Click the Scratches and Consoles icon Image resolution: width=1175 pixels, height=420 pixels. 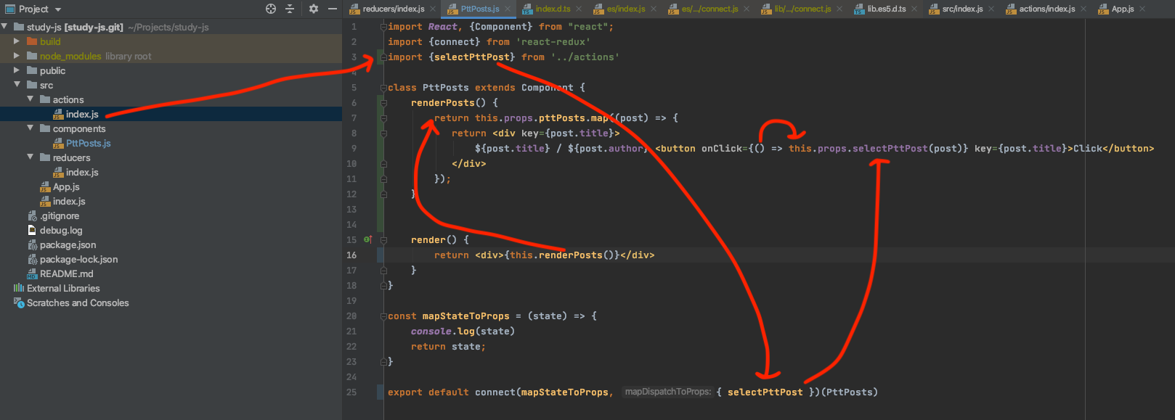pyautogui.click(x=19, y=302)
